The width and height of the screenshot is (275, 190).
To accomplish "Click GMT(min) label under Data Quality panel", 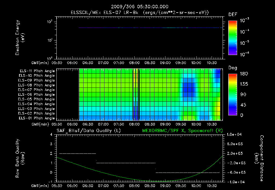I will click(40, 186).
